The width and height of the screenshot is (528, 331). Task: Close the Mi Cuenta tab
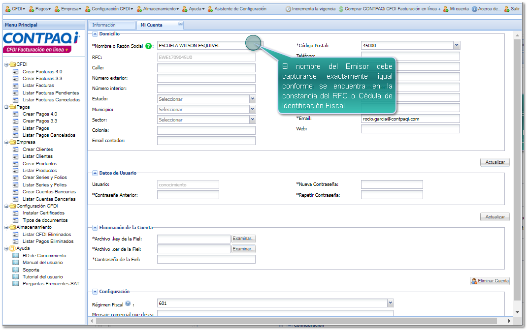180,24
